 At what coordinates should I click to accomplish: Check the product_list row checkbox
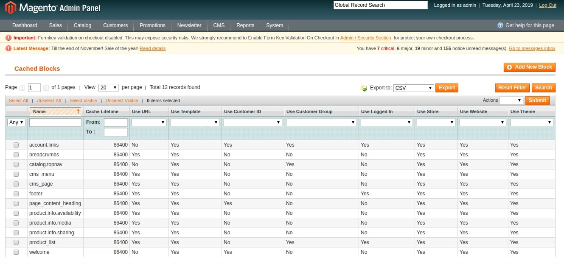[16, 242]
